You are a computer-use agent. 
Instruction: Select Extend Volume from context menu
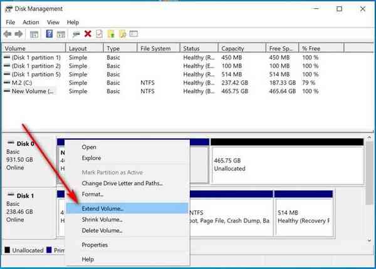tap(103, 208)
